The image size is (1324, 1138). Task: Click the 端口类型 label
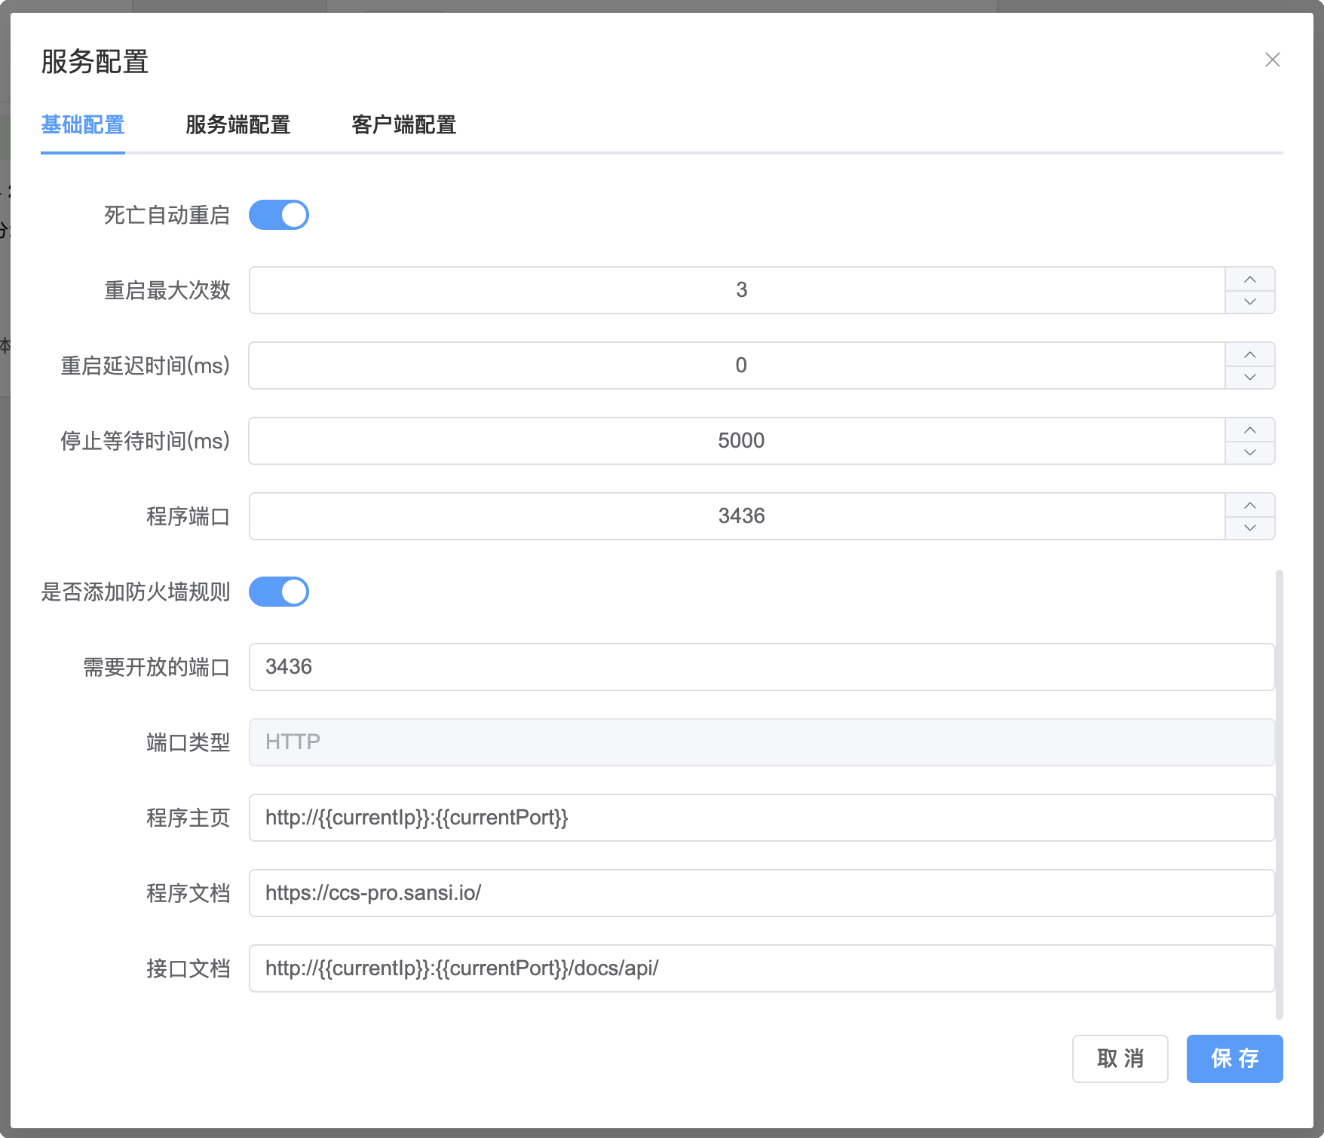point(188,742)
